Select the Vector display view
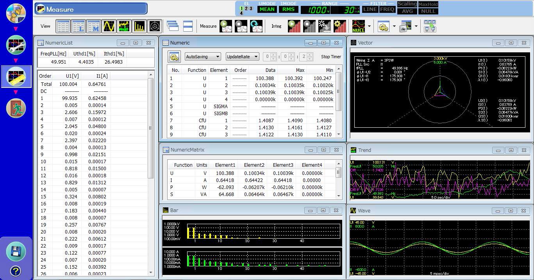The width and height of the screenshot is (534, 280). coord(155,26)
